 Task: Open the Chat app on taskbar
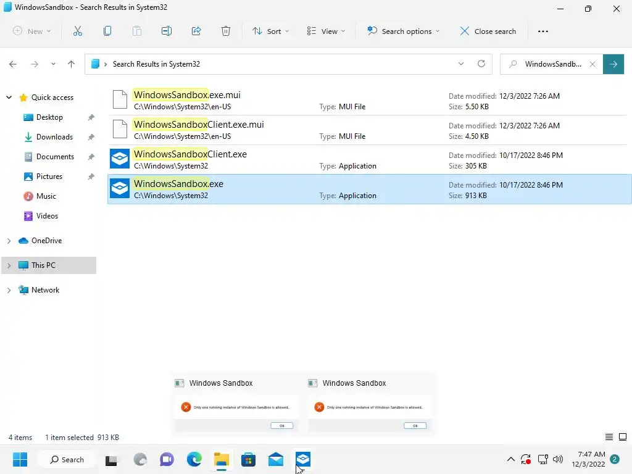tap(167, 459)
